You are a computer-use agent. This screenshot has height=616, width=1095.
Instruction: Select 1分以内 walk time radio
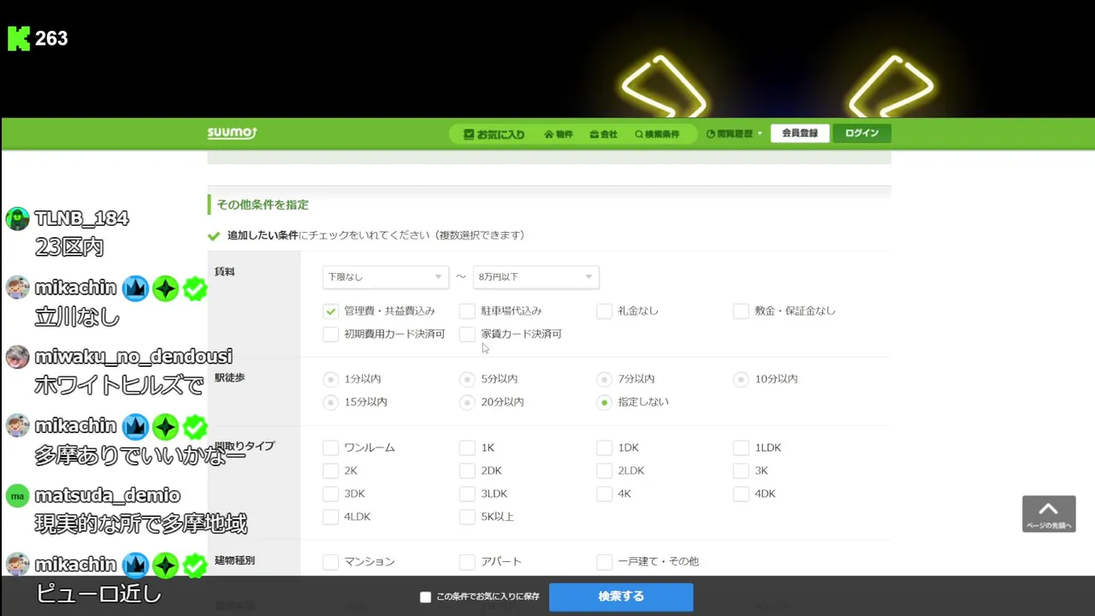tap(331, 379)
